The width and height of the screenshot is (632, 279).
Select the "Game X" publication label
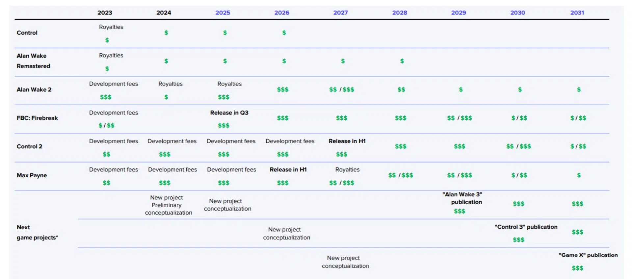pos(588,255)
